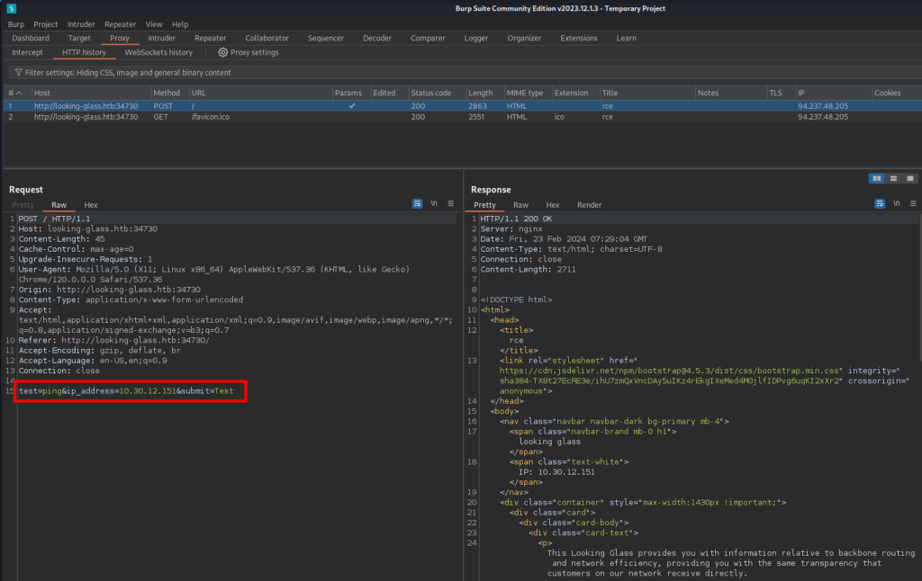Switch to combined tabbed layout view icon
The width and height of the screenshot is (922, 581).
pyautogui.click(x=909, y=178)
